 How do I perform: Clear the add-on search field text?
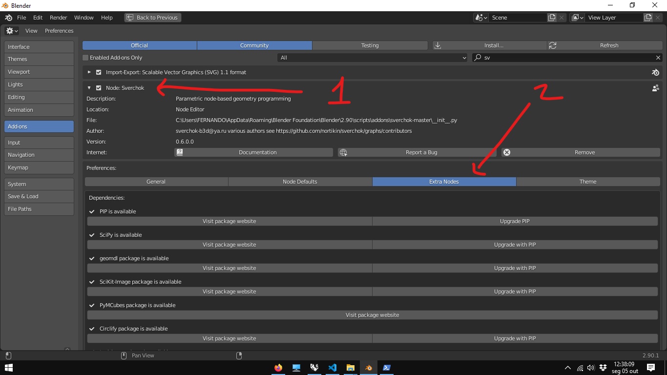[658, 58]
